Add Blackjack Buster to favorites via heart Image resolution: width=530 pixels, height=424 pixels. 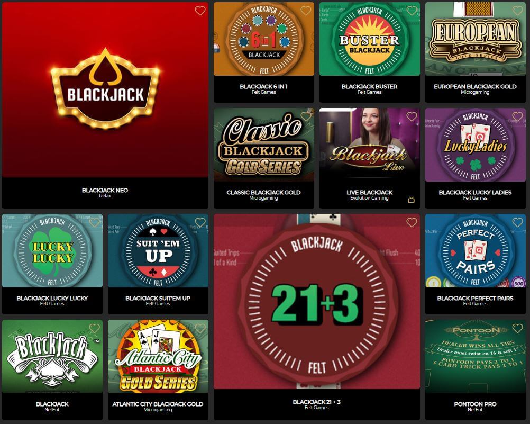(x=412, y=11)
